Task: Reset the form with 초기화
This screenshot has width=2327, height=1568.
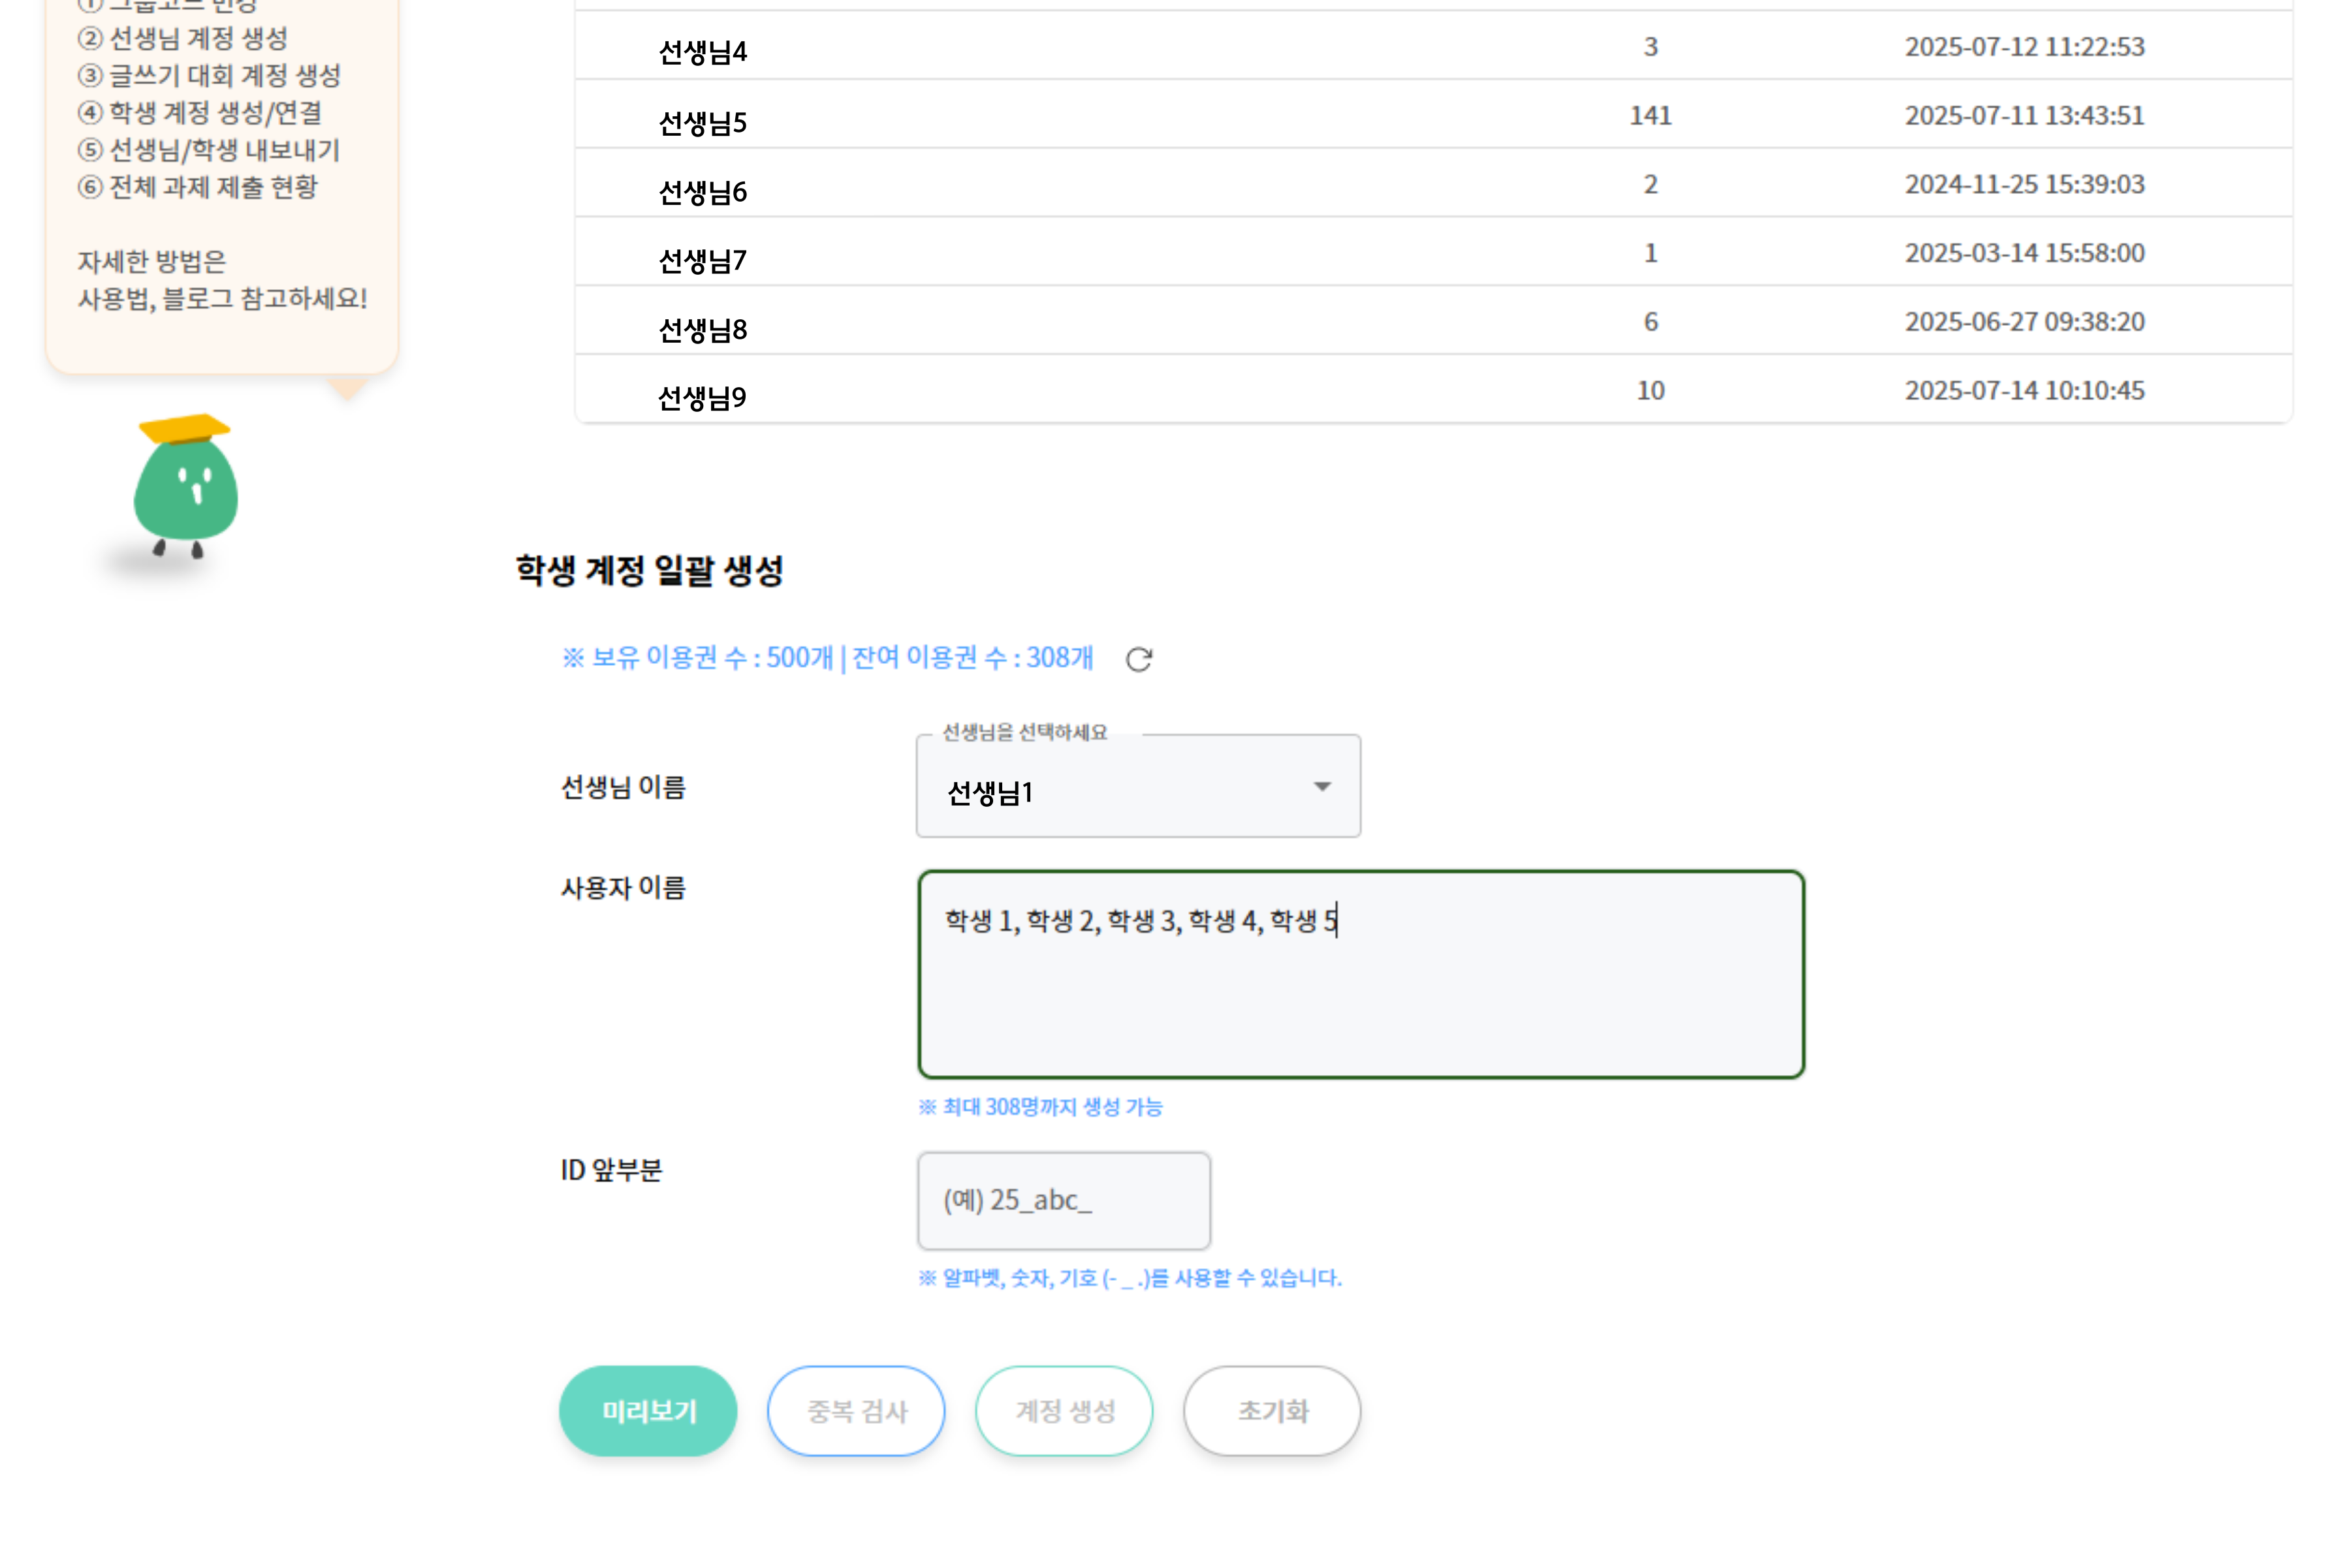Action: 1271,1410
